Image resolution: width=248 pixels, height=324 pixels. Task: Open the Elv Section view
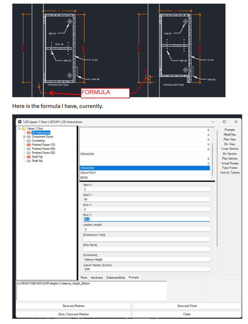click(x=230, y=154)
